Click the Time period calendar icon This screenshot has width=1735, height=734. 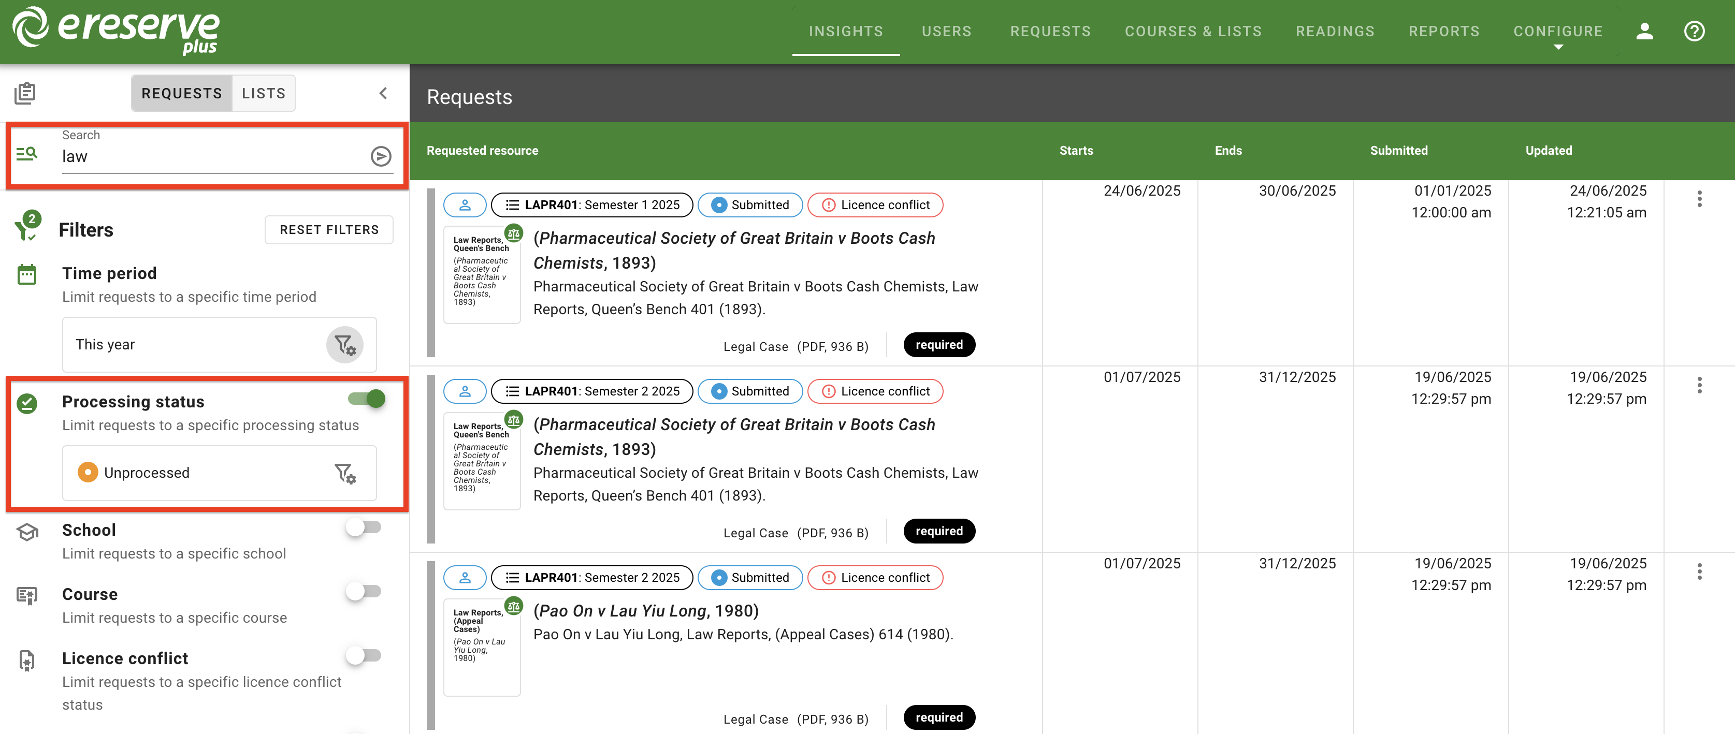coord(26,274)
